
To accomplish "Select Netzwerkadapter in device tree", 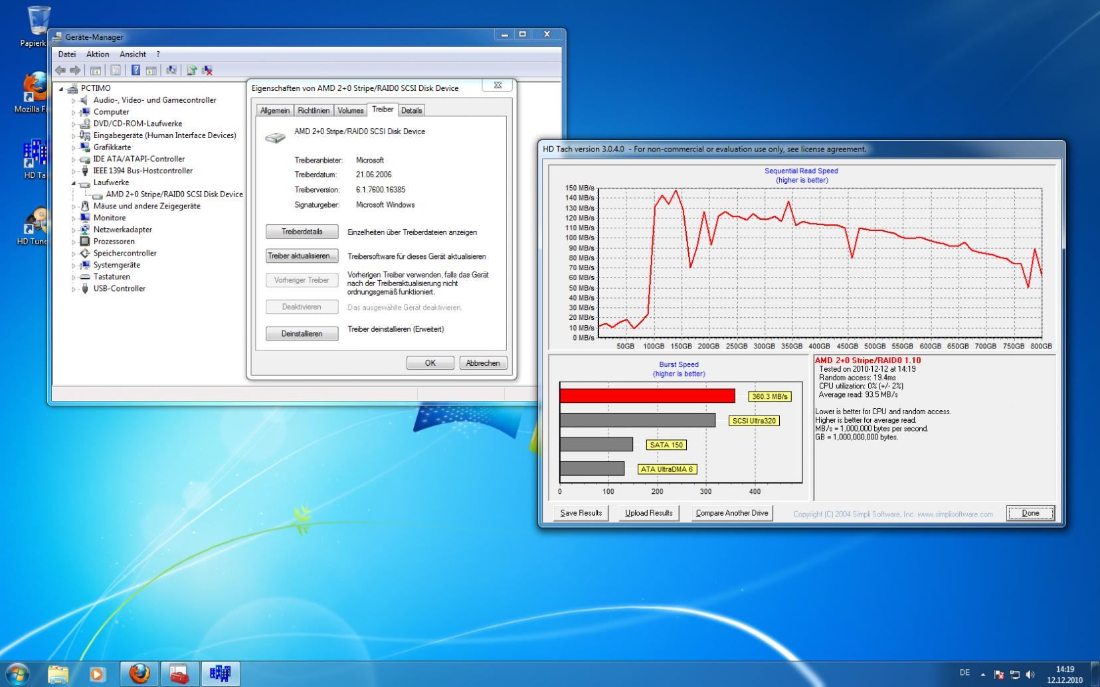I will pyautogui.click(x=122, y=230).
